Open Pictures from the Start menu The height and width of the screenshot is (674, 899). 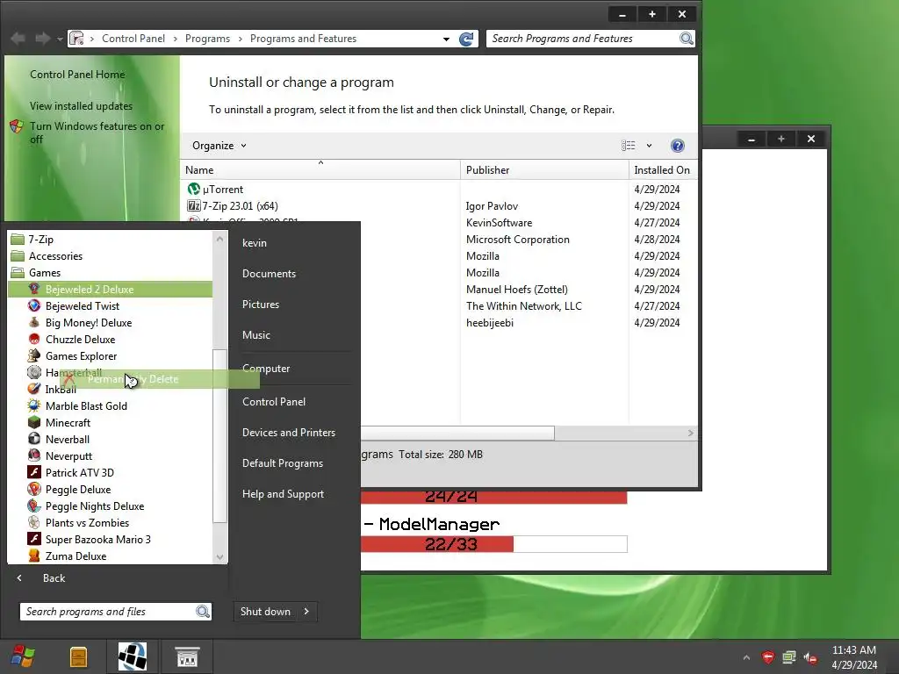pyautogui.click(x=260, y=305)
